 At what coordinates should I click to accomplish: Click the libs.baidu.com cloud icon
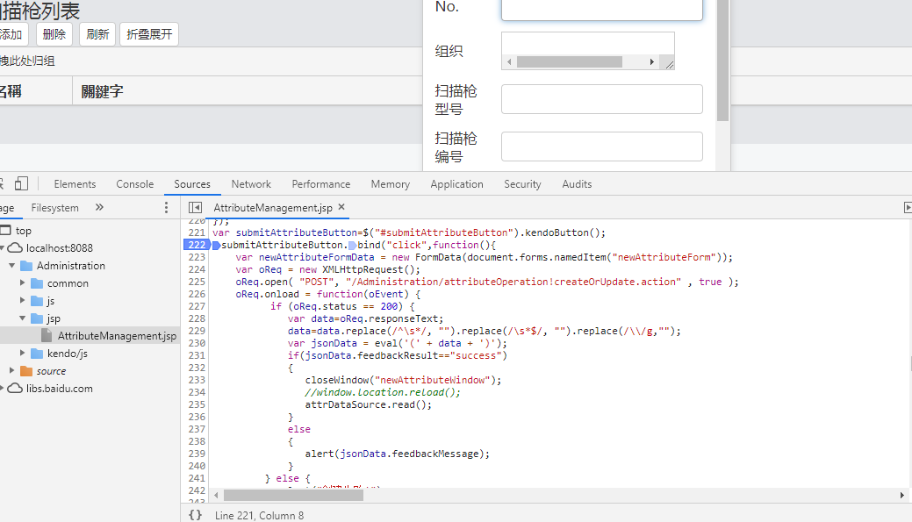click(15, 389)
